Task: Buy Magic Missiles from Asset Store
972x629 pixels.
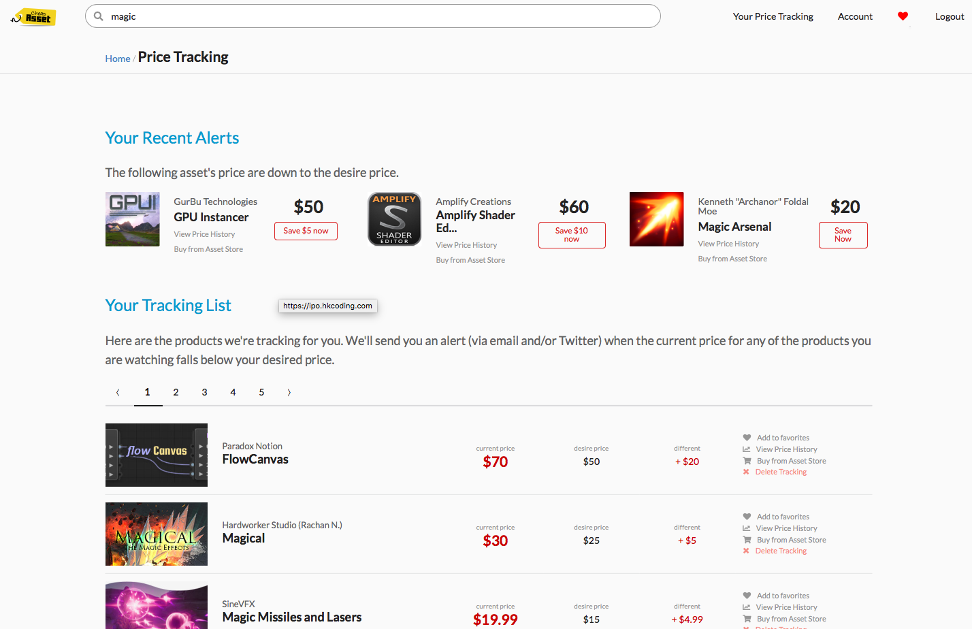Action: coord(791,619)
